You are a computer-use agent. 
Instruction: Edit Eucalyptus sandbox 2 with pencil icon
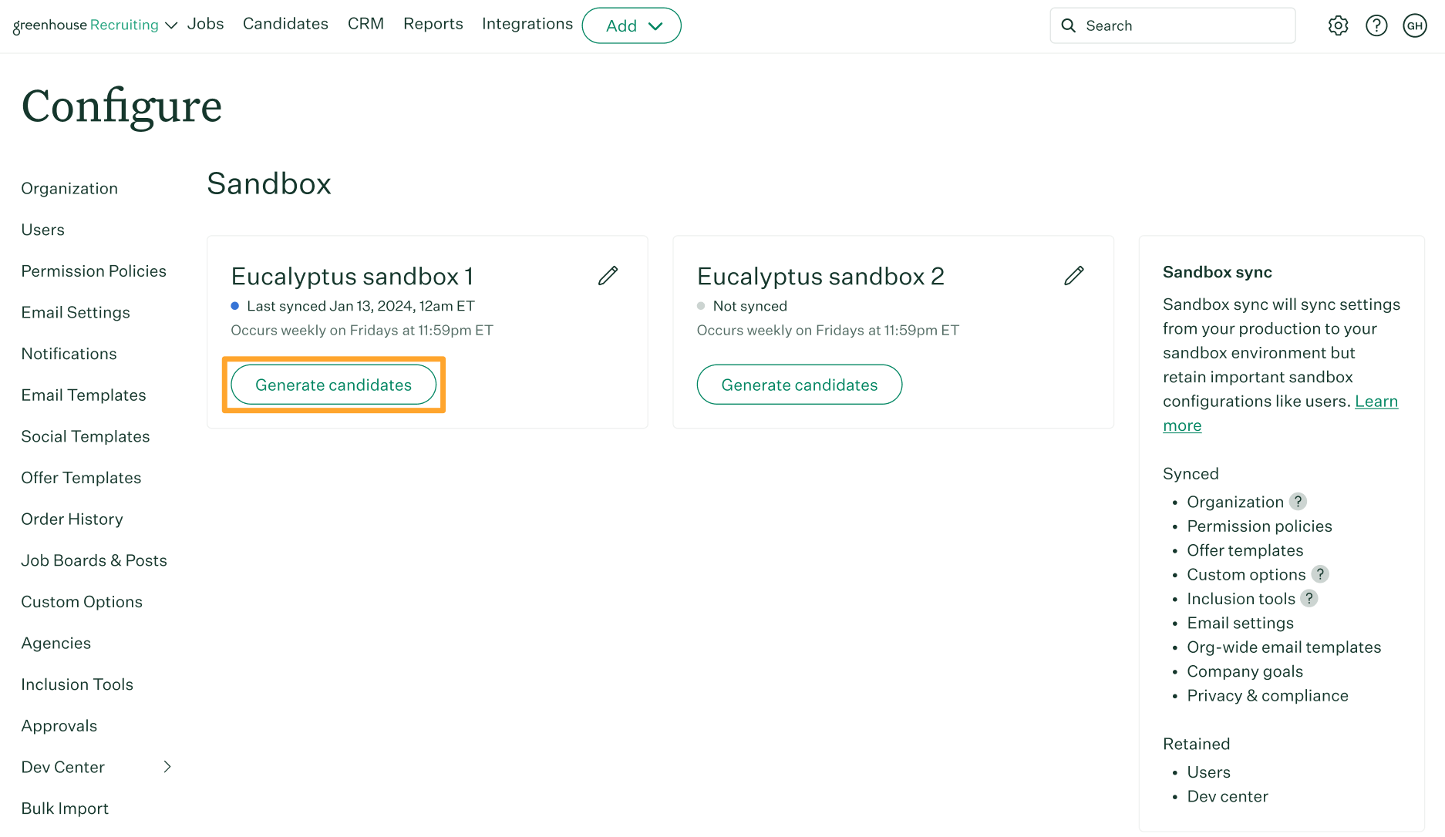pos(1073,276)
